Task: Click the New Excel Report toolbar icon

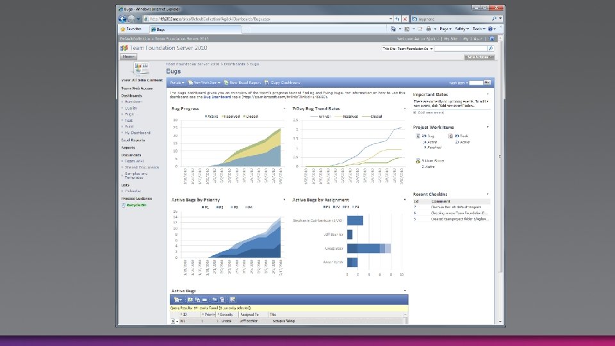Action: 226,83
